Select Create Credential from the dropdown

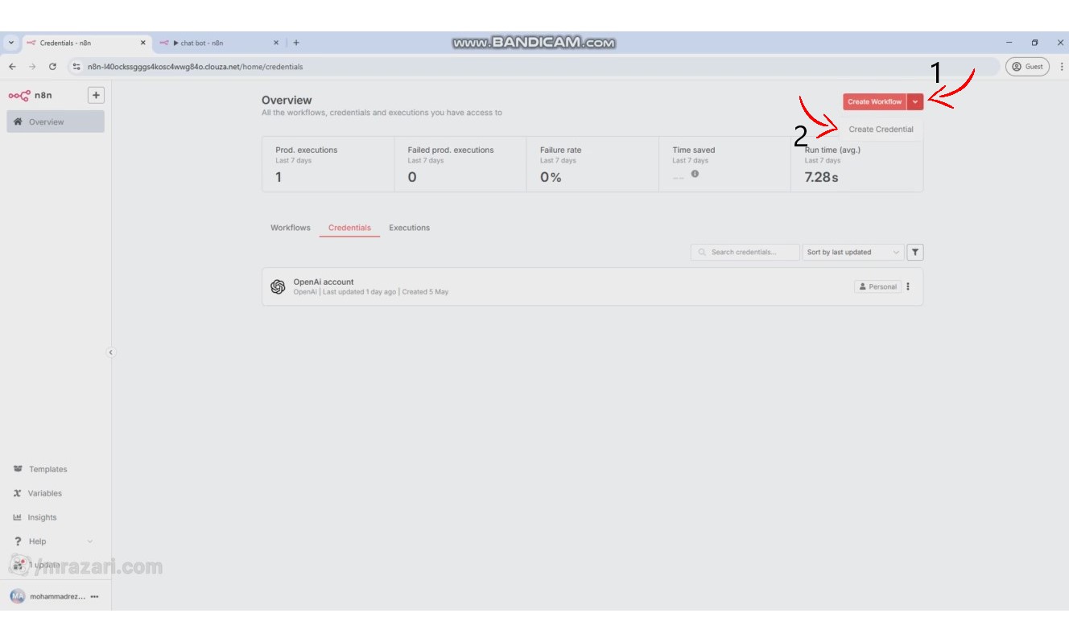(x=881, y=129)
